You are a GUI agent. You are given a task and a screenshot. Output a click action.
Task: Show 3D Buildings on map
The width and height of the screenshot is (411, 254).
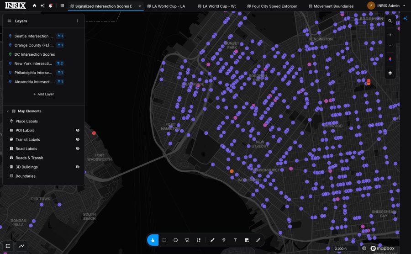pos(78,167)
